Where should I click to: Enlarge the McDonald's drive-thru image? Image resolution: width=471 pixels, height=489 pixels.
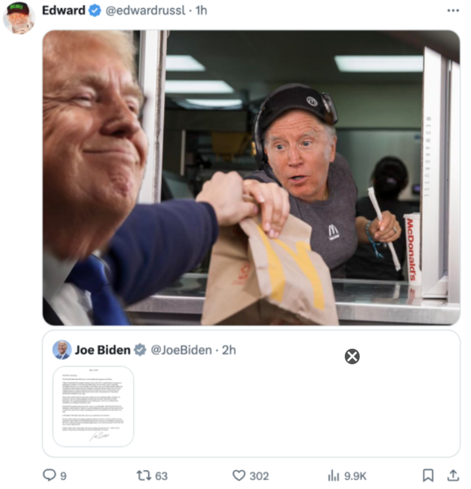[x=251, y=177]
